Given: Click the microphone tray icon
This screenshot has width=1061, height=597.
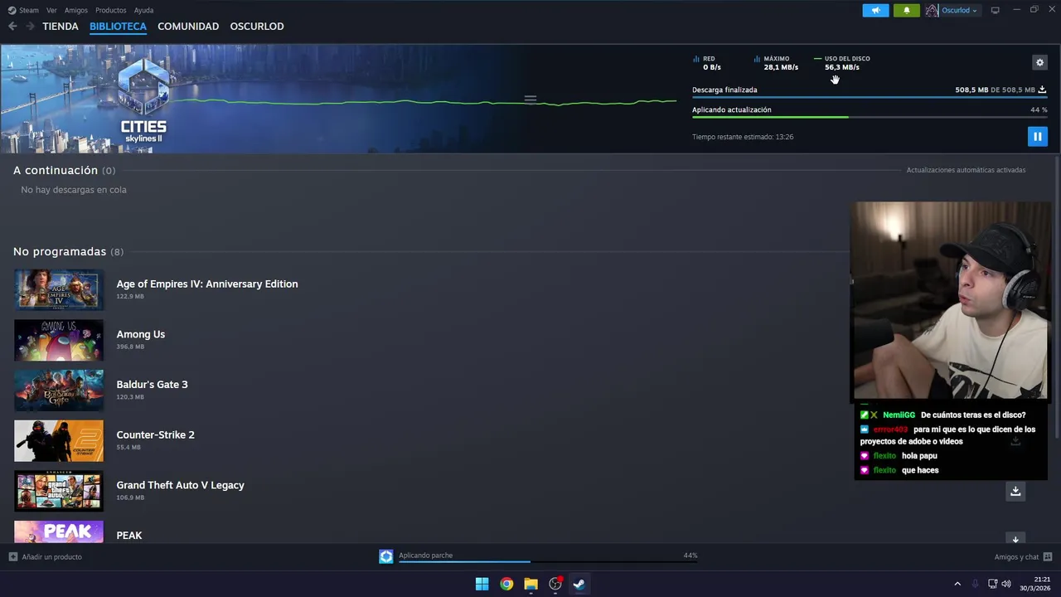Looking at the screenshot, I should coord(975,584).
